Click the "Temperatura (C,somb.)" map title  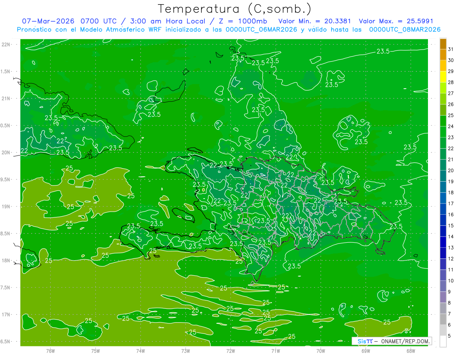[234, 9]
